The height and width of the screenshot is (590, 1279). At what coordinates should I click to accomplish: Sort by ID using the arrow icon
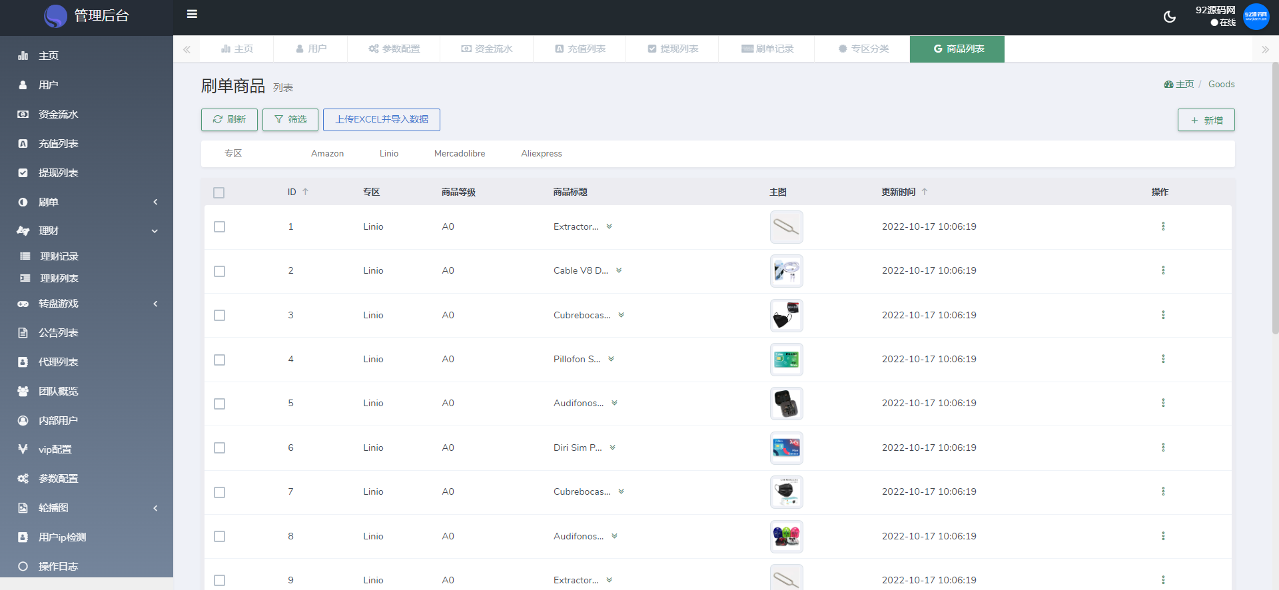pos(305,192)
